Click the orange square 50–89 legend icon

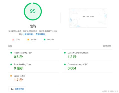coord(28,40)
